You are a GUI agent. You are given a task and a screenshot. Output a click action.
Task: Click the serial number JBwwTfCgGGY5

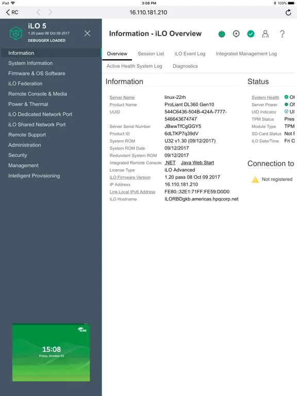tap(183, 126)
